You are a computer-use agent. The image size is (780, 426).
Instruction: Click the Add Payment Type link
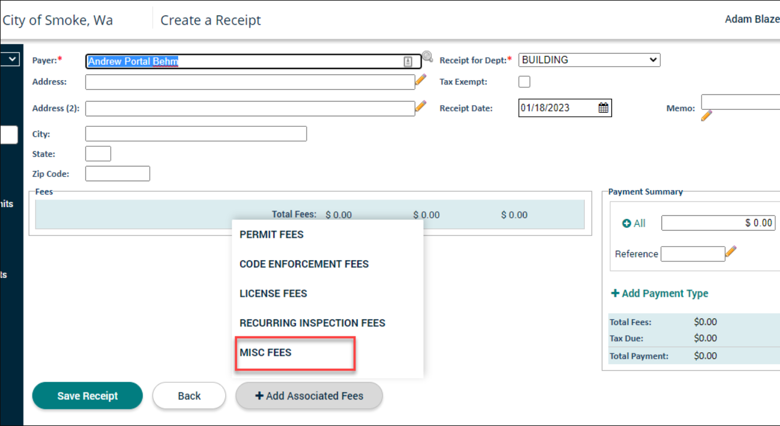tap(660, 293)
